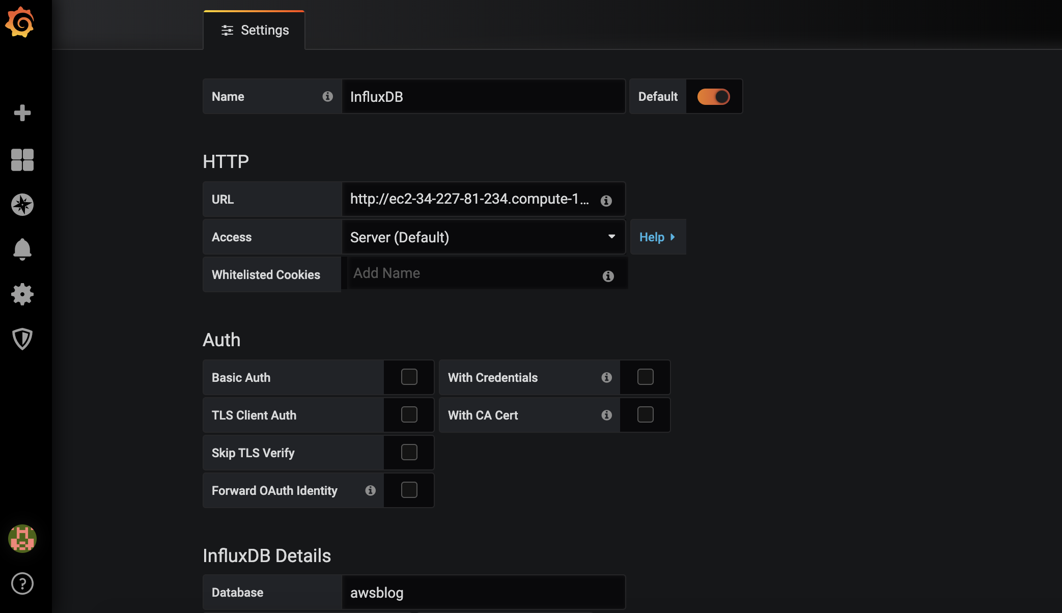Image resolution: width=1062 pixels, height=613 pixels.
Task: Select the Settings tab
Action: coord(255,31)
